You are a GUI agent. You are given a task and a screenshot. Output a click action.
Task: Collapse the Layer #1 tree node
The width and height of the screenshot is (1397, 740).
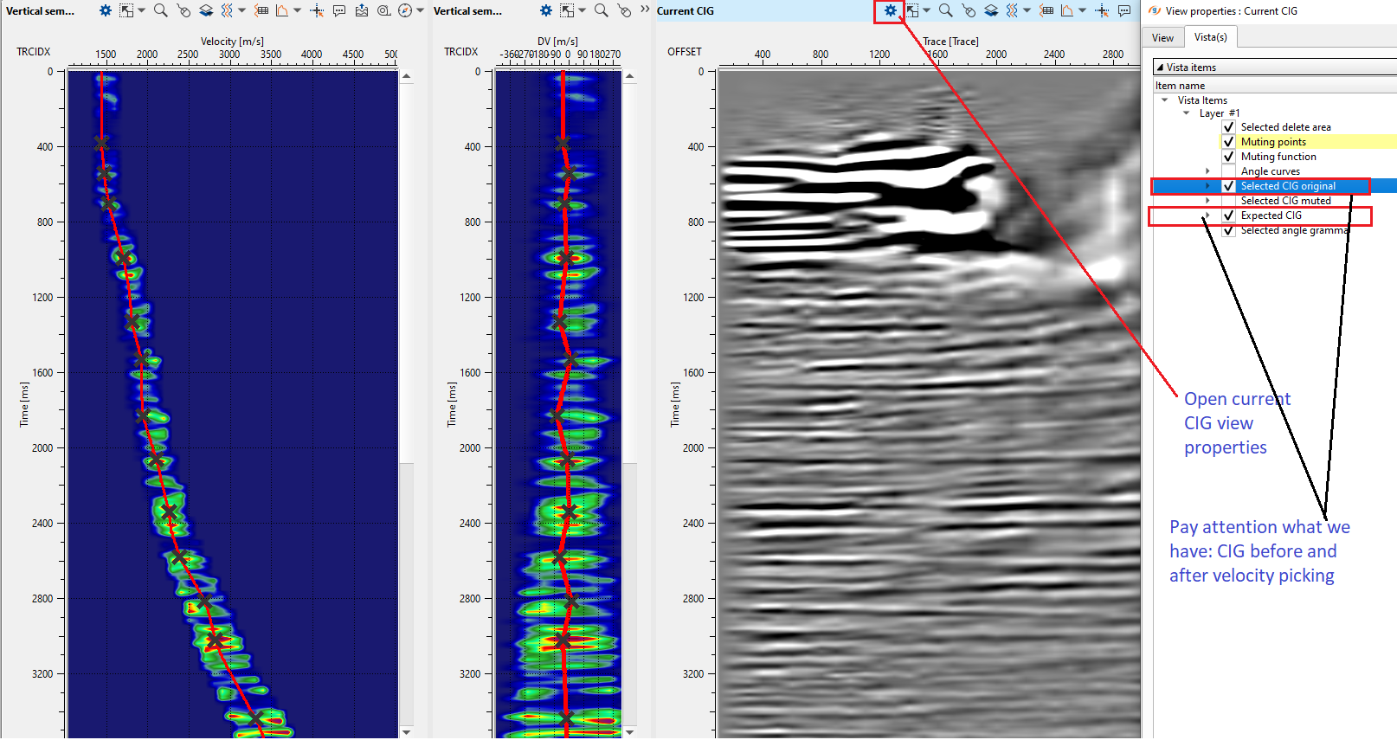(x=1187, y=113)
